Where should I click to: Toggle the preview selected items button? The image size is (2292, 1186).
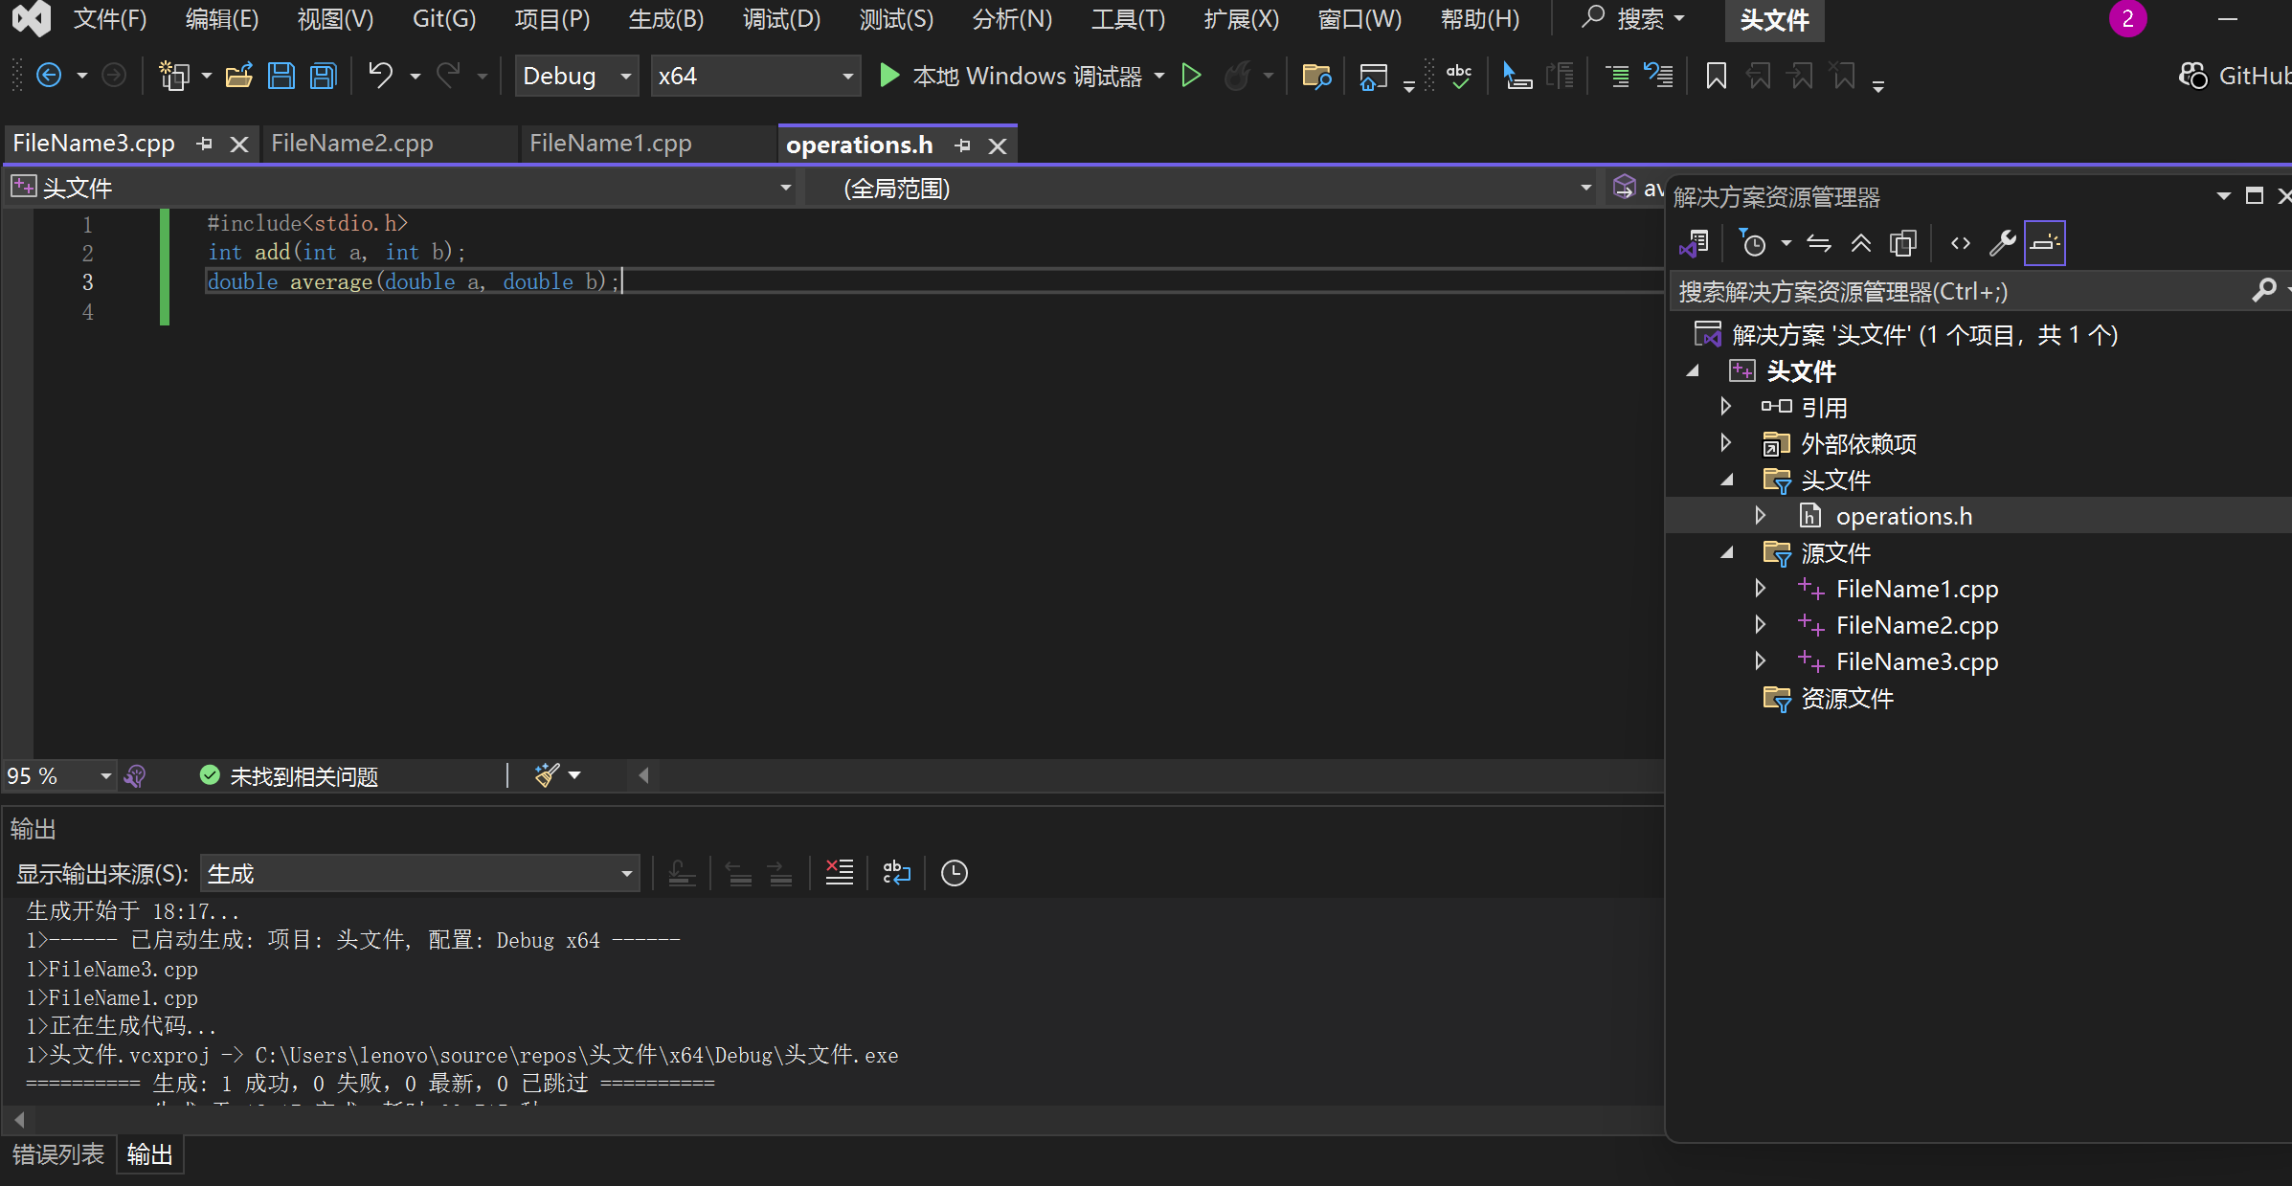pos(2044,243)
